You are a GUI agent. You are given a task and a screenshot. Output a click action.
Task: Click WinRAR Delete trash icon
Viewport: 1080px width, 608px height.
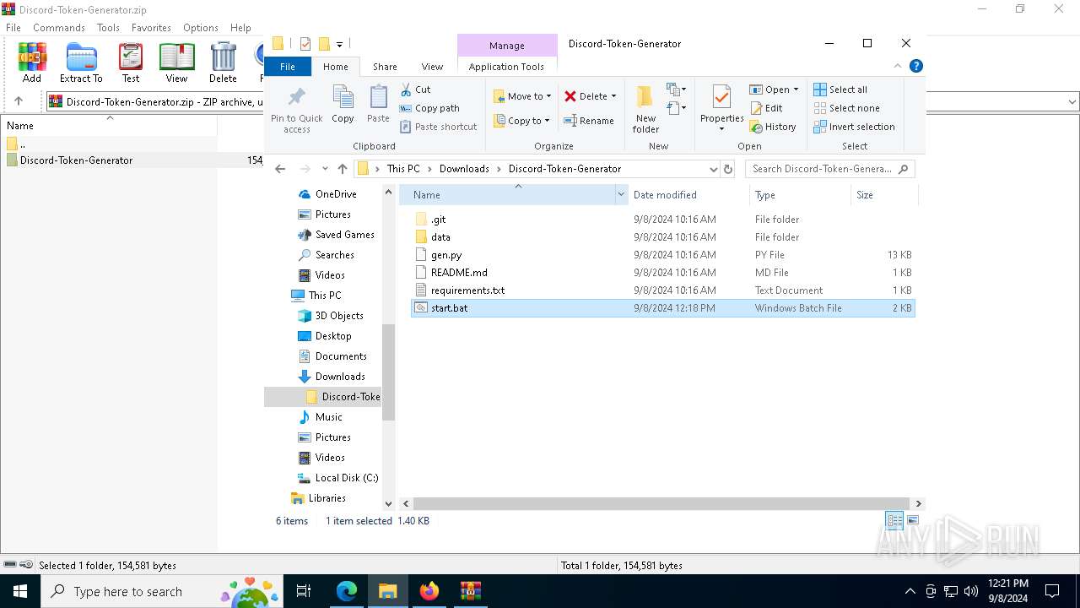[x=223, y=63]
